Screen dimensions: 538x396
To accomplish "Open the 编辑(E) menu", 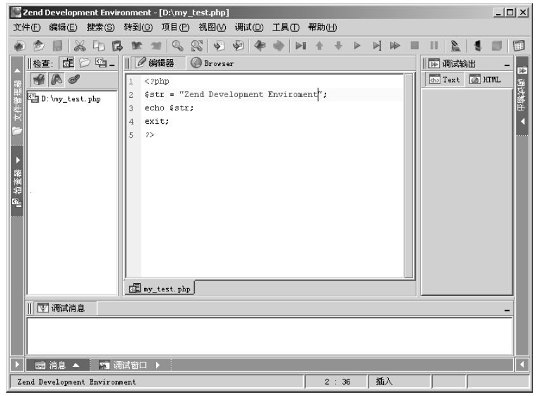I will 63,27.
